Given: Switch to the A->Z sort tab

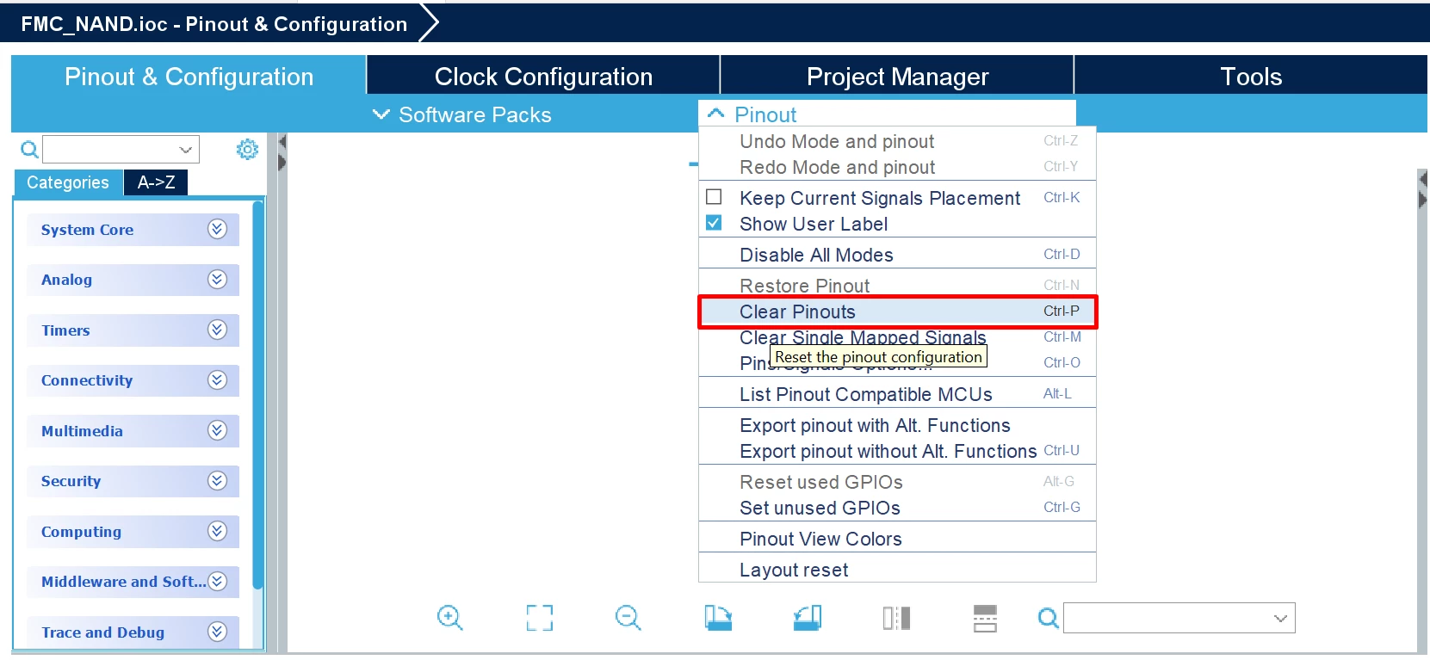Looking at the screenshot, I should tap(156, 182).
